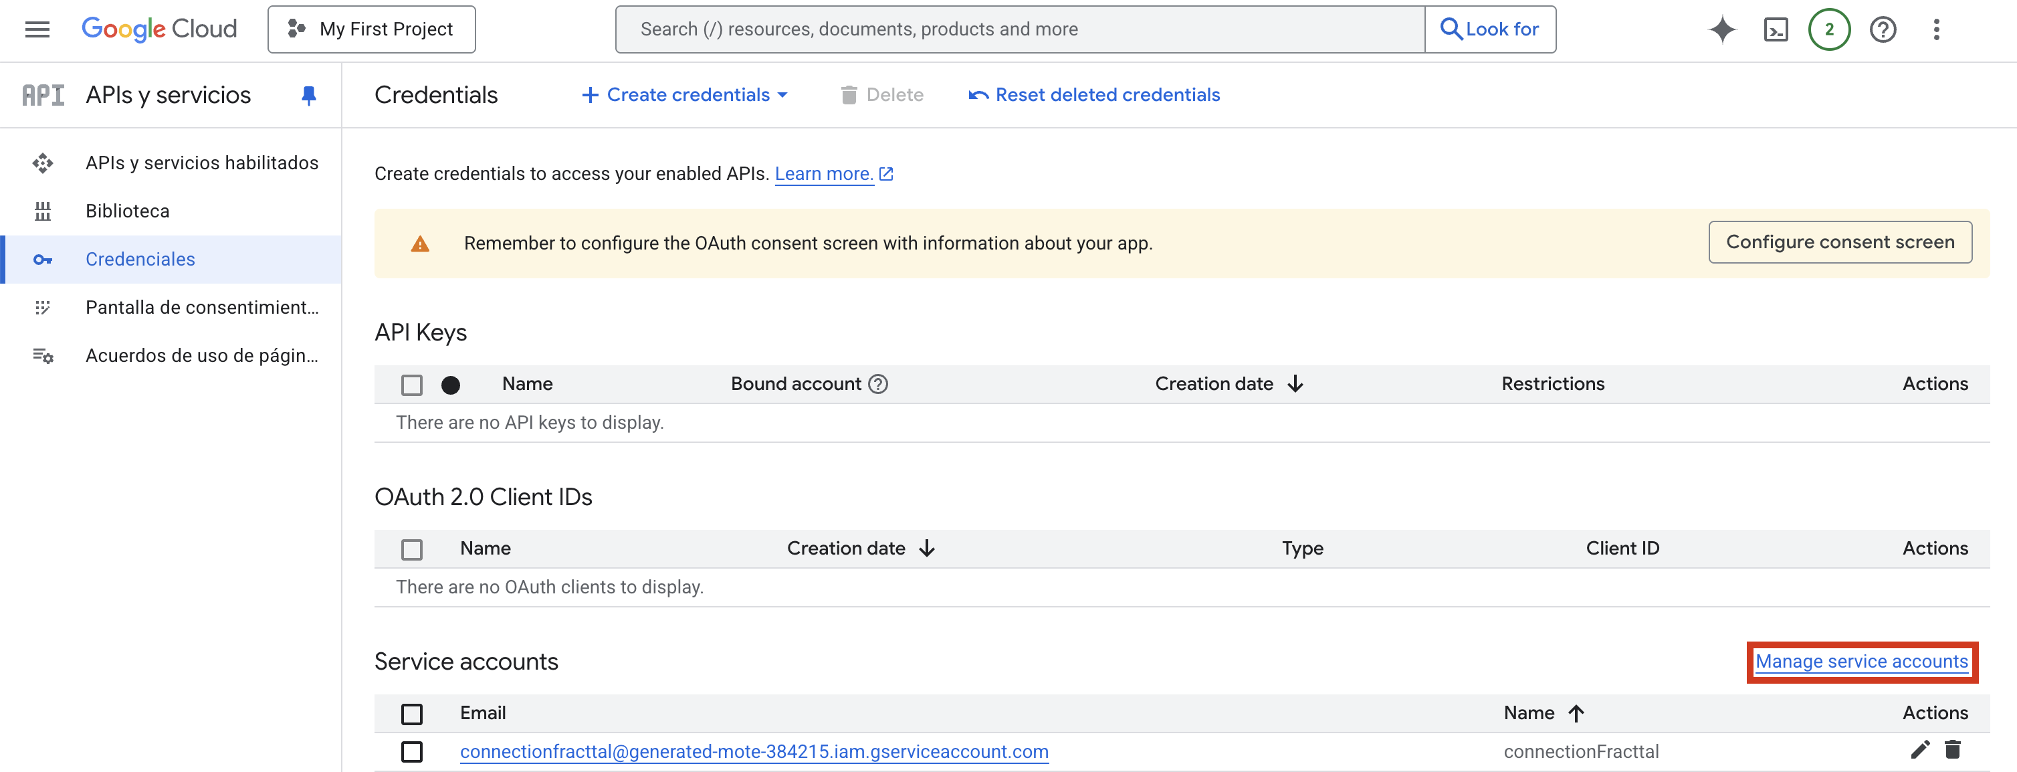Screen dimensions: 2017x772
Task: Tick the connectionfracttal service account row checkbox
Action: pos(411,752)
